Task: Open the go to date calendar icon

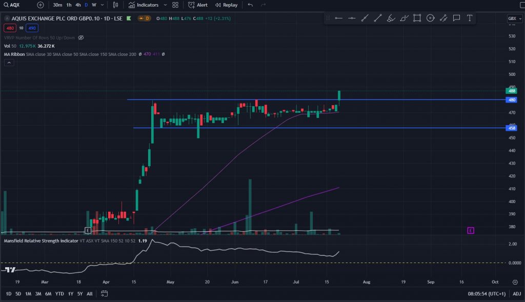Action: coord(105,294)
